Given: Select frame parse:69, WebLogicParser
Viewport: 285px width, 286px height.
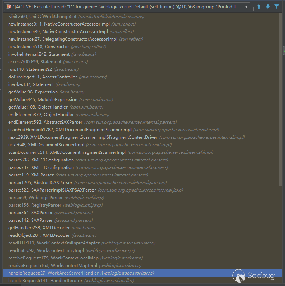Looking at the screenshot, I should (142, 198).
